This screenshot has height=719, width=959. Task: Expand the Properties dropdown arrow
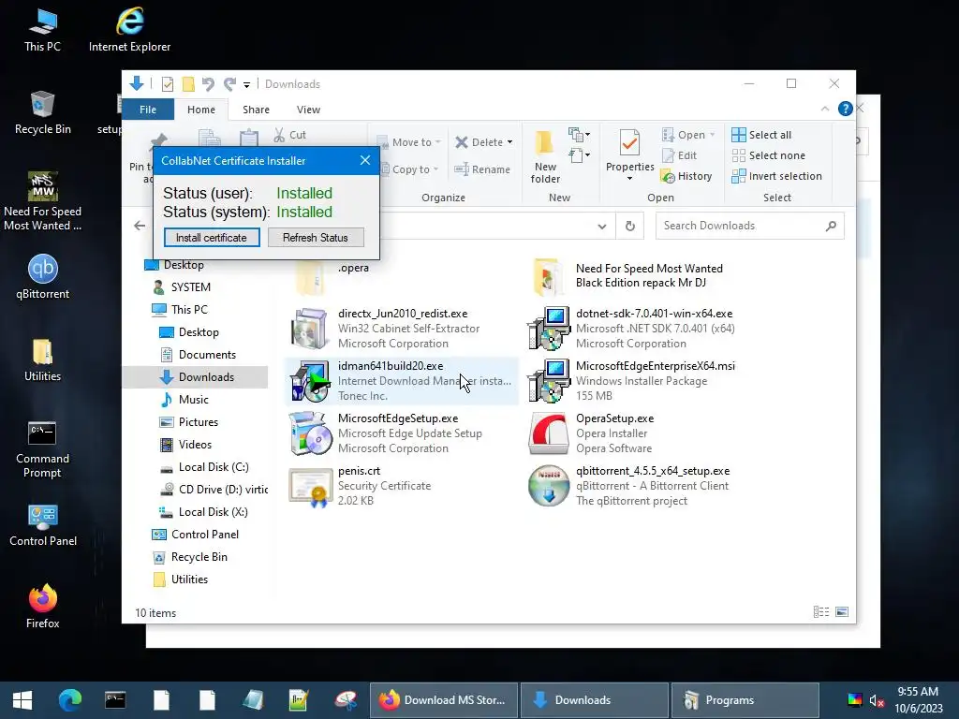coord(629,179)
